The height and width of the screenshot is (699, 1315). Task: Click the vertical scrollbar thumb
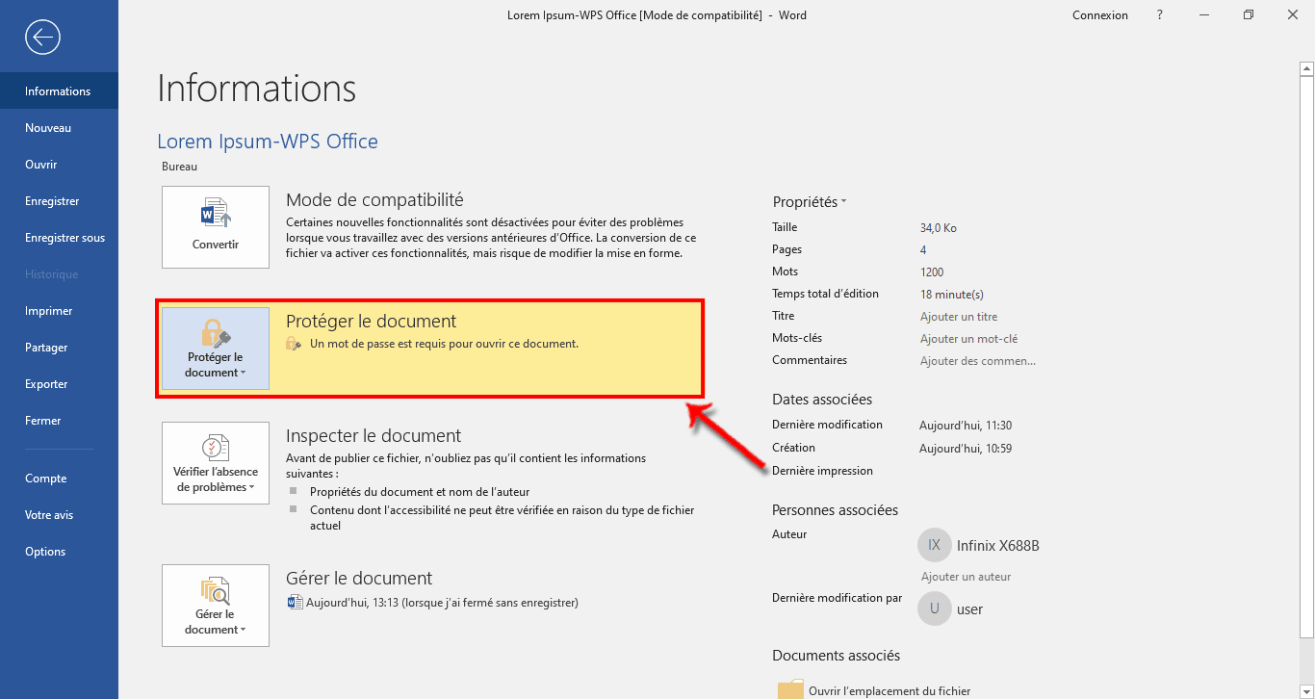1306,357
